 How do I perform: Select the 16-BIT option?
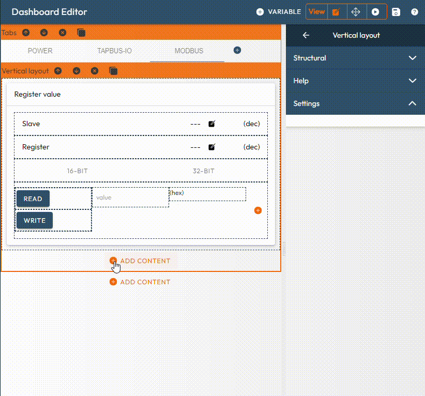pos(77,171)
